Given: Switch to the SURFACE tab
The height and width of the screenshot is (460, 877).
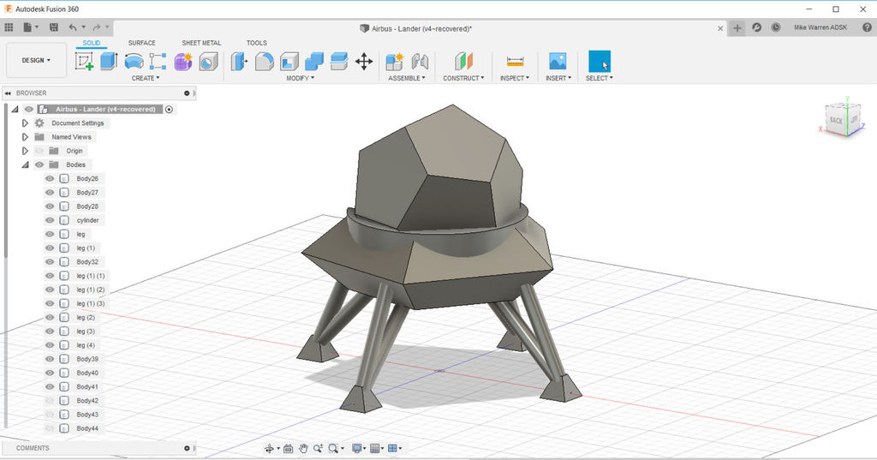Looking at the screenshot, I should tap(141, 43).
